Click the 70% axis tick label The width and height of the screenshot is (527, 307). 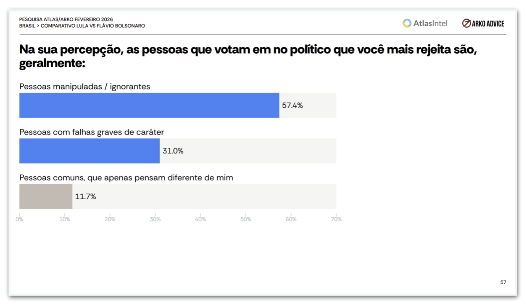336,219
